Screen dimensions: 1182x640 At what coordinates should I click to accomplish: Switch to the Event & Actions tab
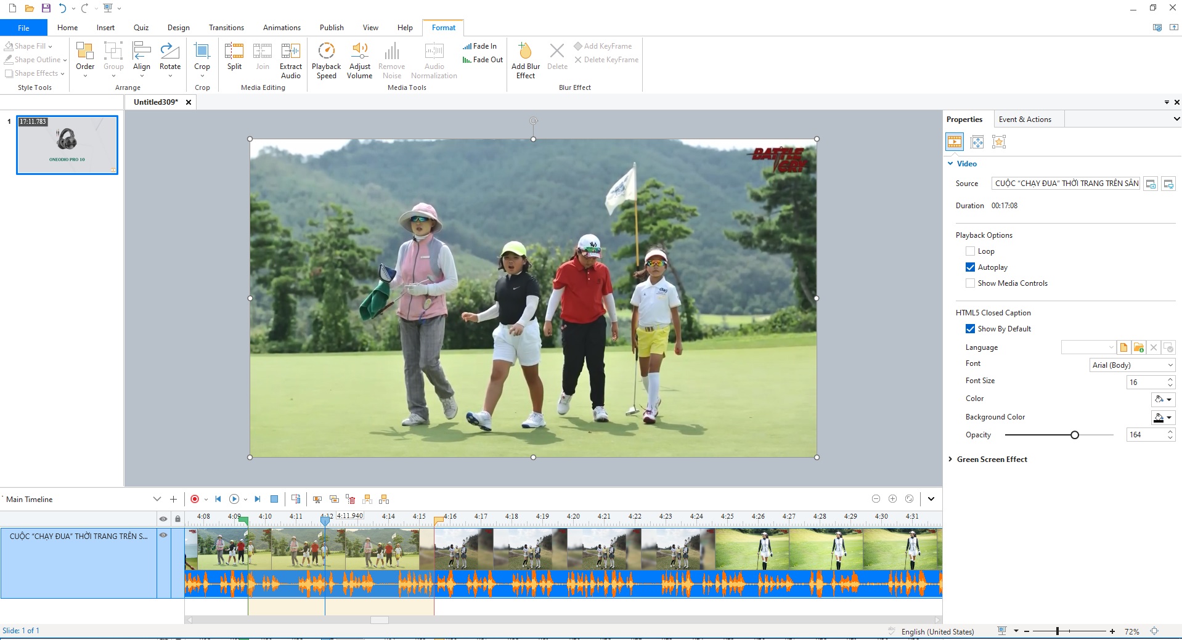coord(1024,119)
